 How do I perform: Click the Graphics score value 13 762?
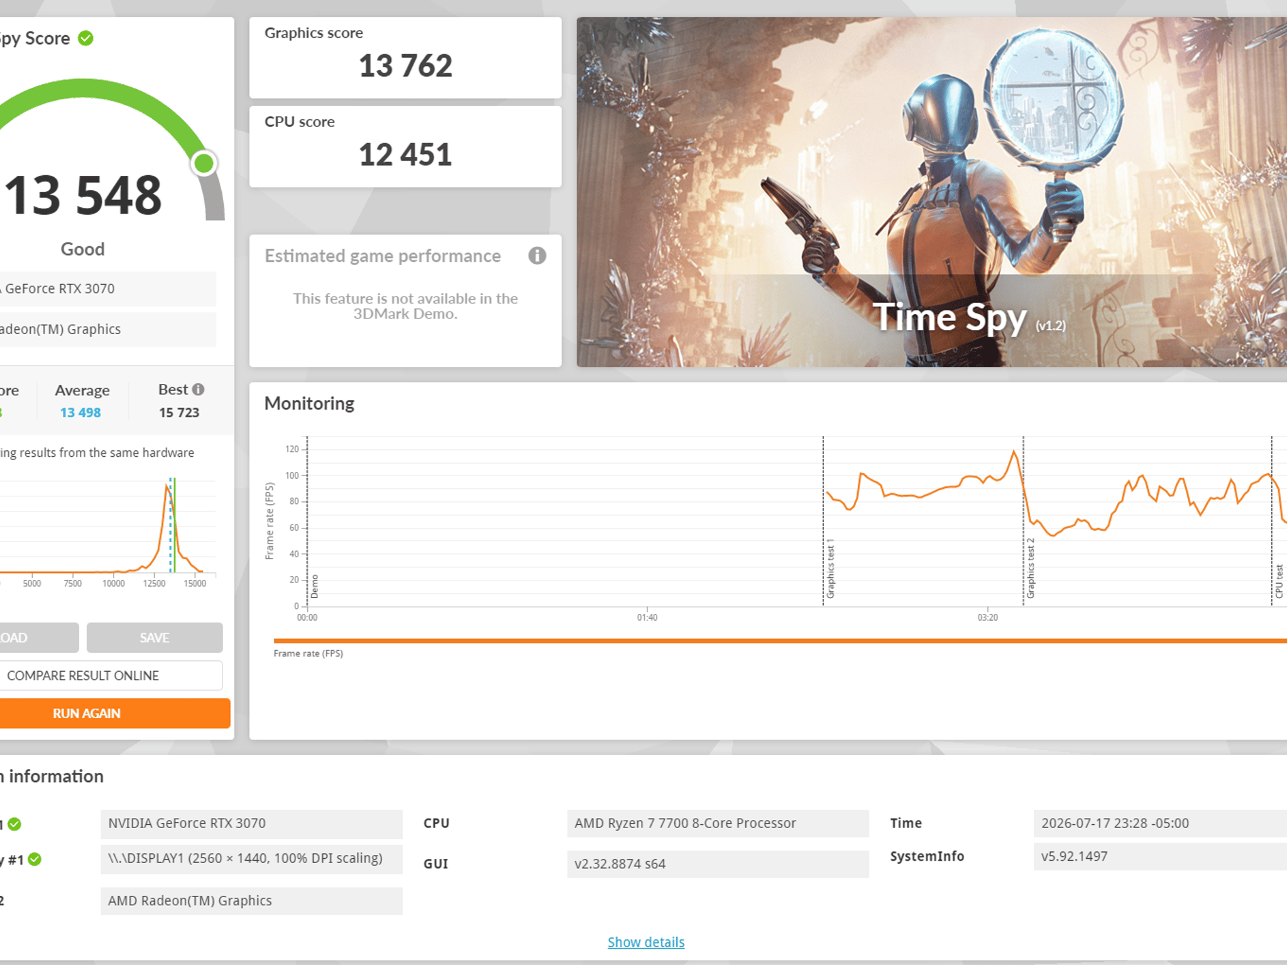click(405, 65)
